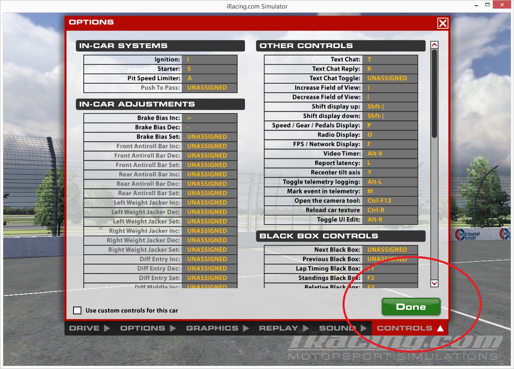Select the CONTROLS tab
This screenshot has width=514, height=369.
(x=410, y=328)
